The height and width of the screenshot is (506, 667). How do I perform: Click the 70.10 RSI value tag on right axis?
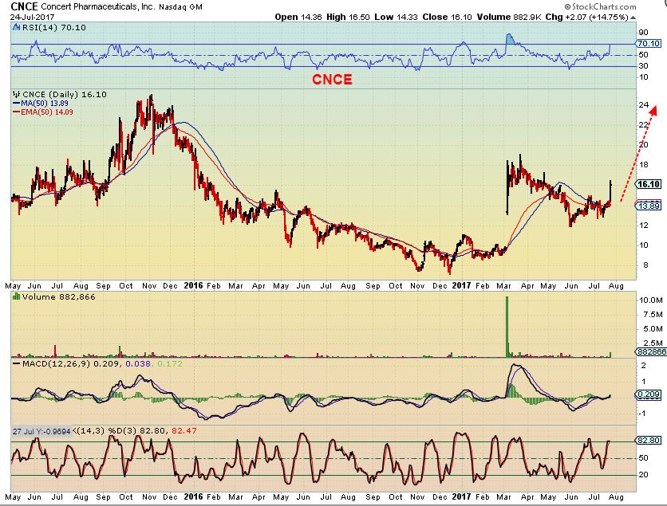click(x=649, y=43)
